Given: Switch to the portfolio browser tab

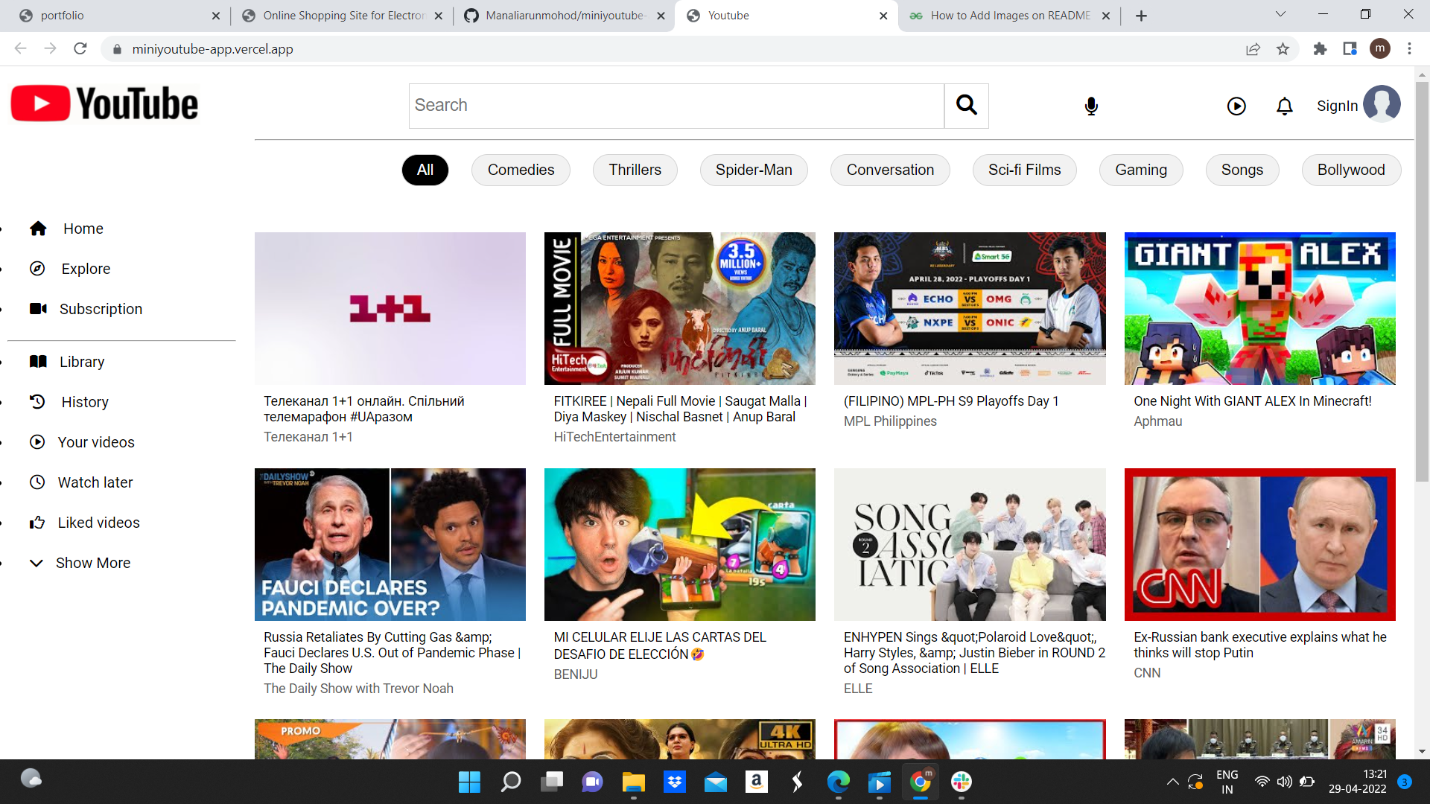Looking at the screenshot, I should coord(62,16).
